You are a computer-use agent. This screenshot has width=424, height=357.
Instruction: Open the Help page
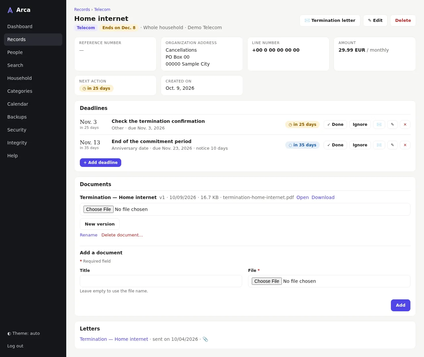[x=33, y=156]
